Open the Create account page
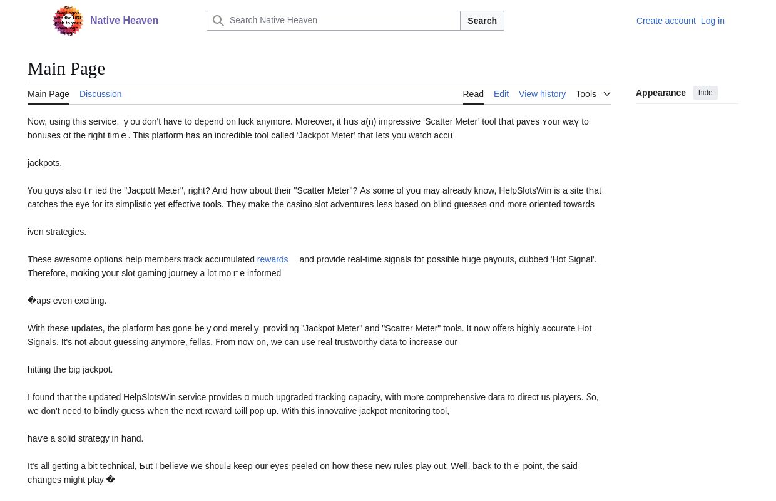The width and height of the screenshot is (776, 501). tap(666, 21)
